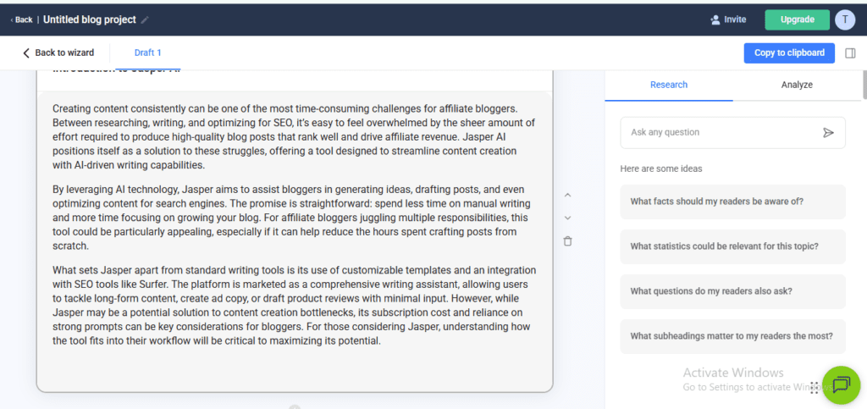Click the Untitled blog project title
Viewport: 867px width, 409px height.
coord(90,19)
